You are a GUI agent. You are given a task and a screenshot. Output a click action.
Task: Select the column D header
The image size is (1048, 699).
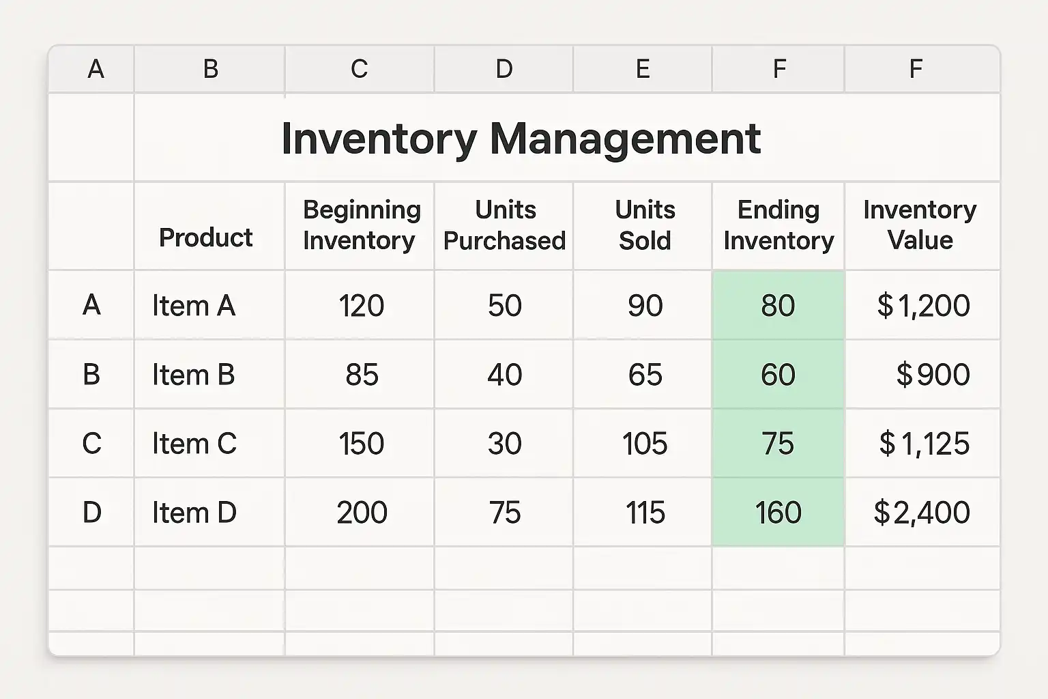point(504,69)
